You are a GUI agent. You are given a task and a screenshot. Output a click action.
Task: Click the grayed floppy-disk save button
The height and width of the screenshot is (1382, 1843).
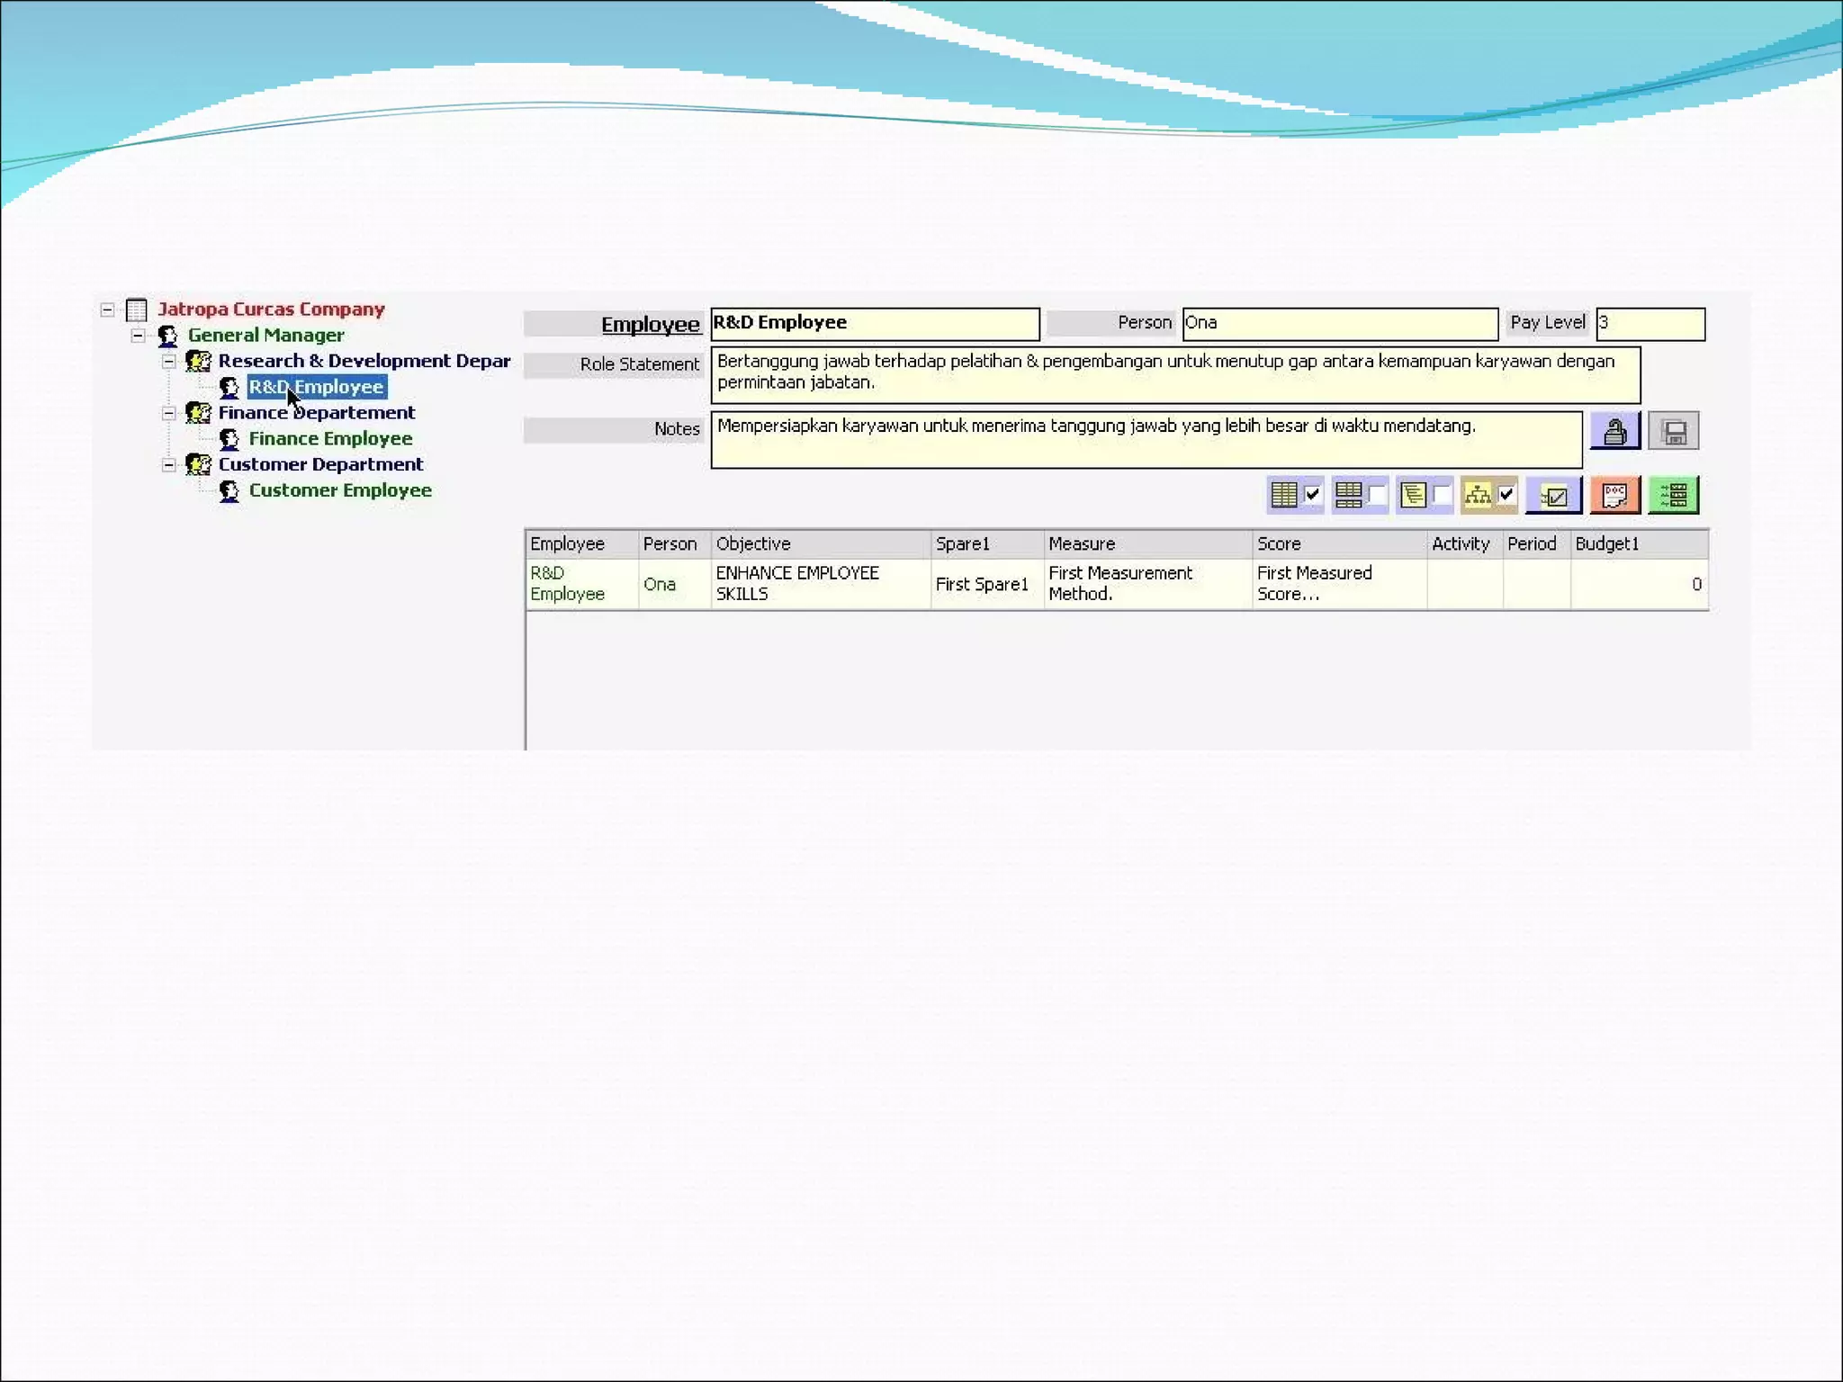click(1673, 431)
